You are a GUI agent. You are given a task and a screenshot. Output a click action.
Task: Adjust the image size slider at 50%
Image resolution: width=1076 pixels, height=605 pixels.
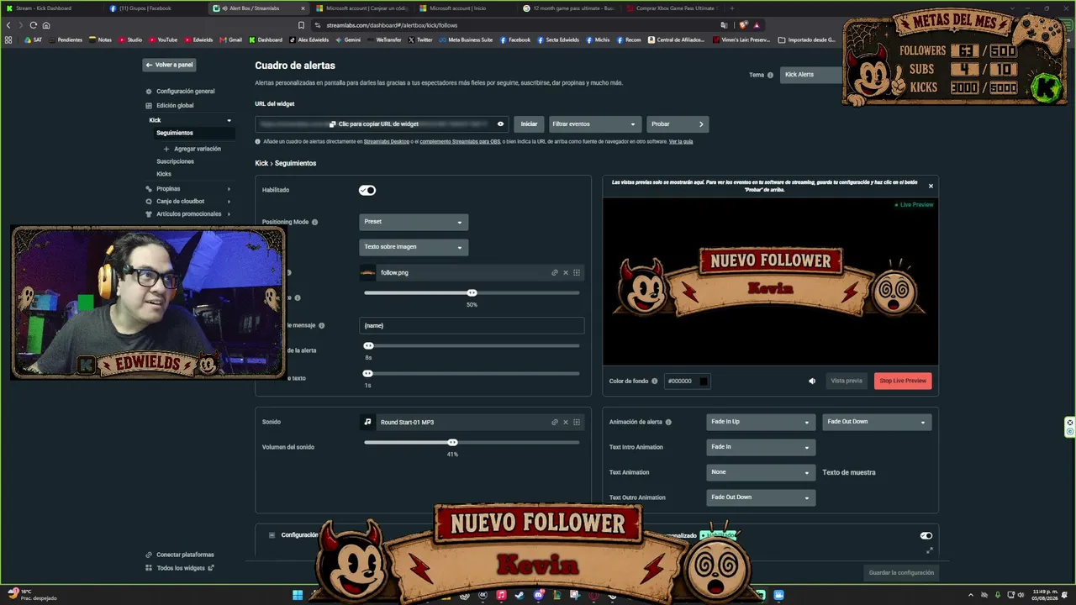(x=472, y=292)
